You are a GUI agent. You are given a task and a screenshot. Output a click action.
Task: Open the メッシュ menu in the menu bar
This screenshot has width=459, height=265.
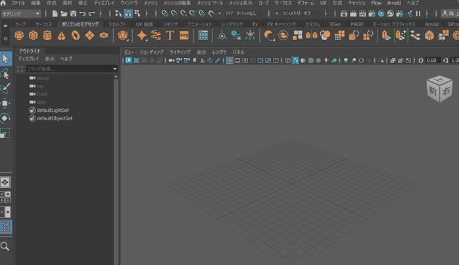(151, 3)
